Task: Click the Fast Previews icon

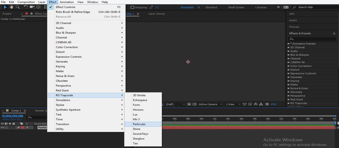Action: coord(250,104)
